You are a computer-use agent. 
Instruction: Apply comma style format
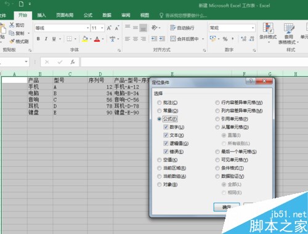233,39
